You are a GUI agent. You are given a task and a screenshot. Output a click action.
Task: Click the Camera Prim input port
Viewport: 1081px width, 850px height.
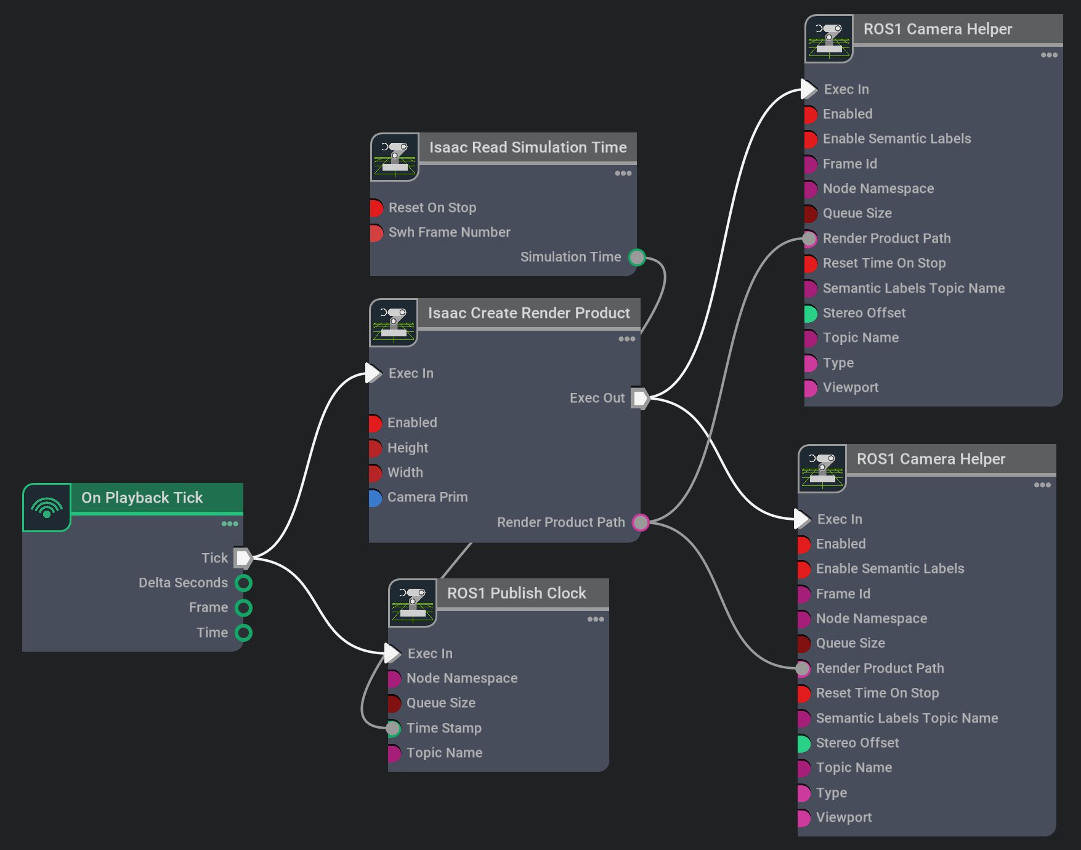click(375, 498)
